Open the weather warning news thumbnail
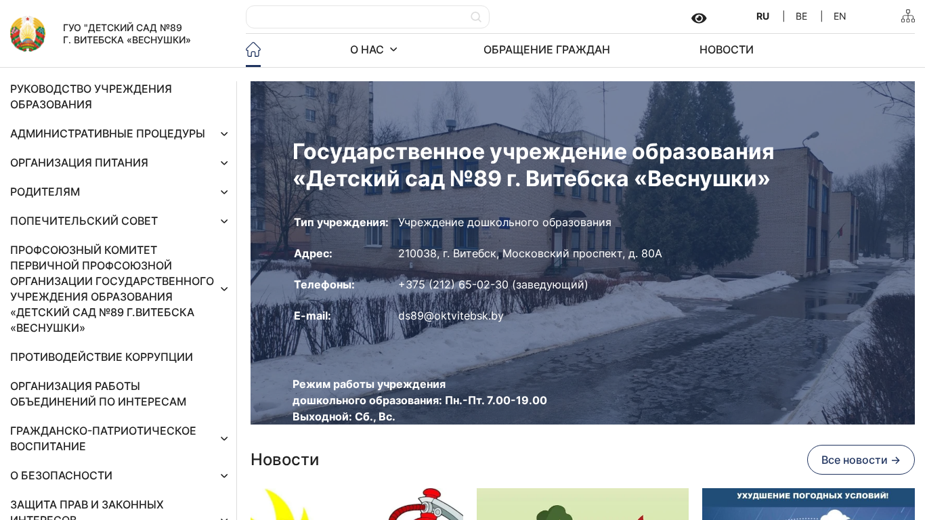The height and width of the screenshot is (520, 925). coord(809,504)
